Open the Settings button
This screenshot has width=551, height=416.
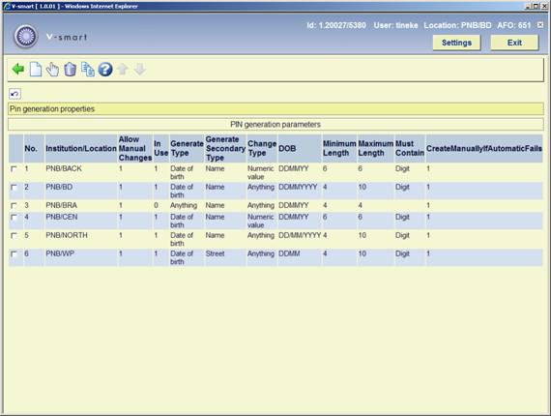[x=456, y=43]
